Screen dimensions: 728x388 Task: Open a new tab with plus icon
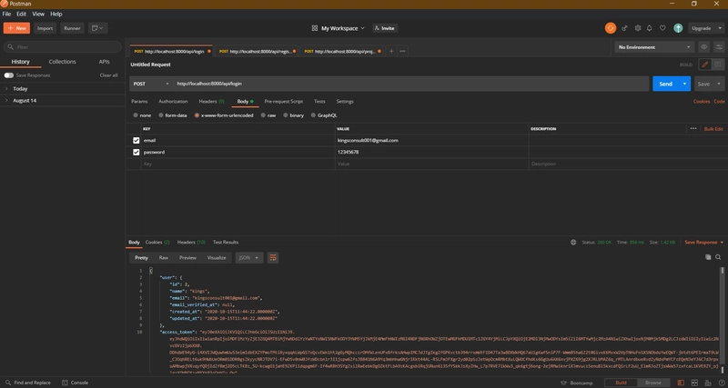point(391,52)
